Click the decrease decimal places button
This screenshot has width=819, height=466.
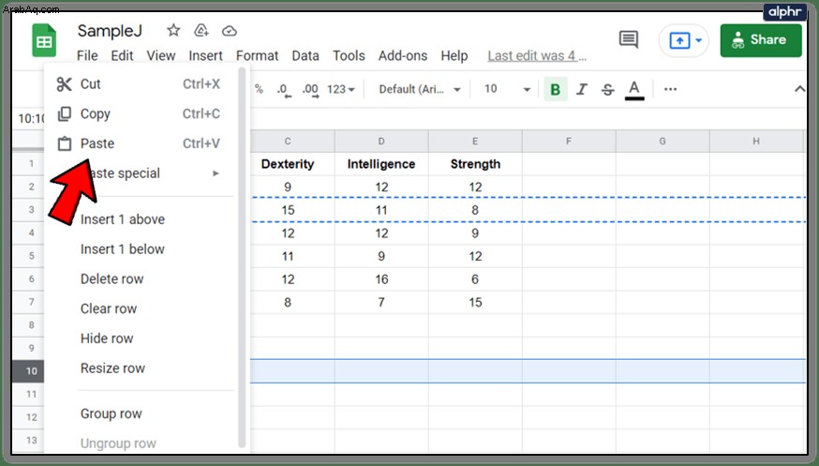point(284,90)
